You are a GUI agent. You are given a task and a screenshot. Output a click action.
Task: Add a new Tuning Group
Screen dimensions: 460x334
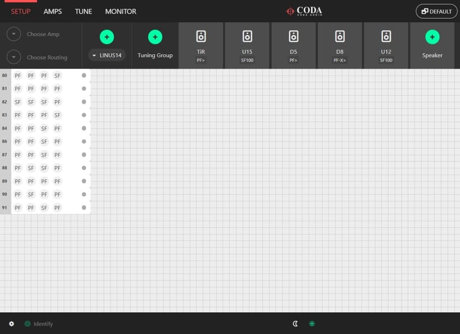click(155, 37)
